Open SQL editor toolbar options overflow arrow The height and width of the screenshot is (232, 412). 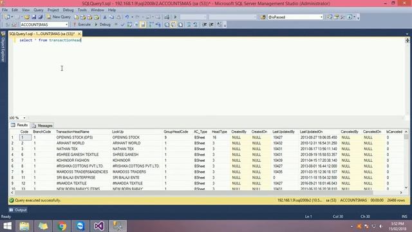point(225,25)
